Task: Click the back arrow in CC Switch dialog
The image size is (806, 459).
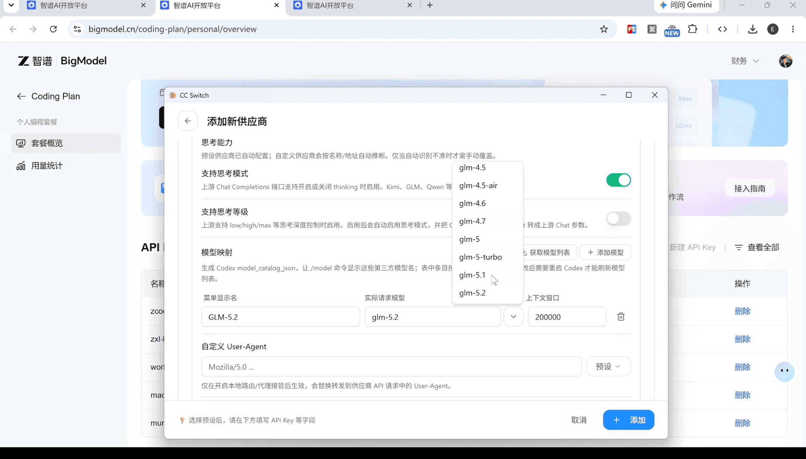Action: 187,121
